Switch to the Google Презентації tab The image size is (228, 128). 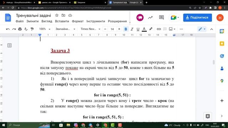pos(55,2)
